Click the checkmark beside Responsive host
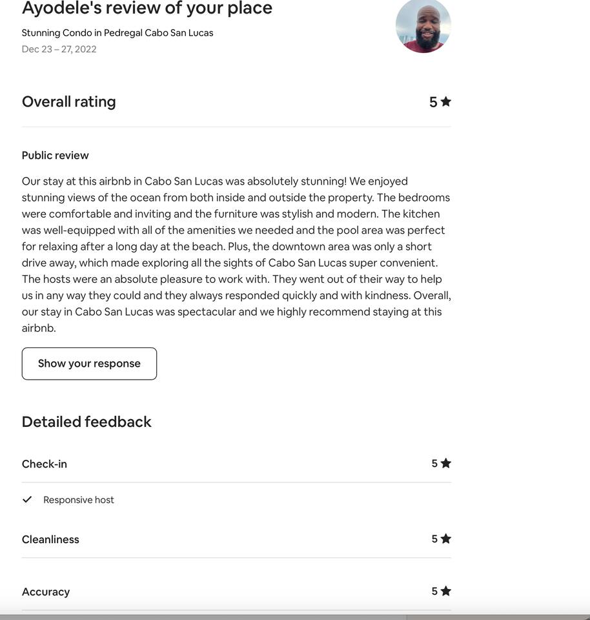The width and height of the screenshot is (590, 620). click(27, 499)
